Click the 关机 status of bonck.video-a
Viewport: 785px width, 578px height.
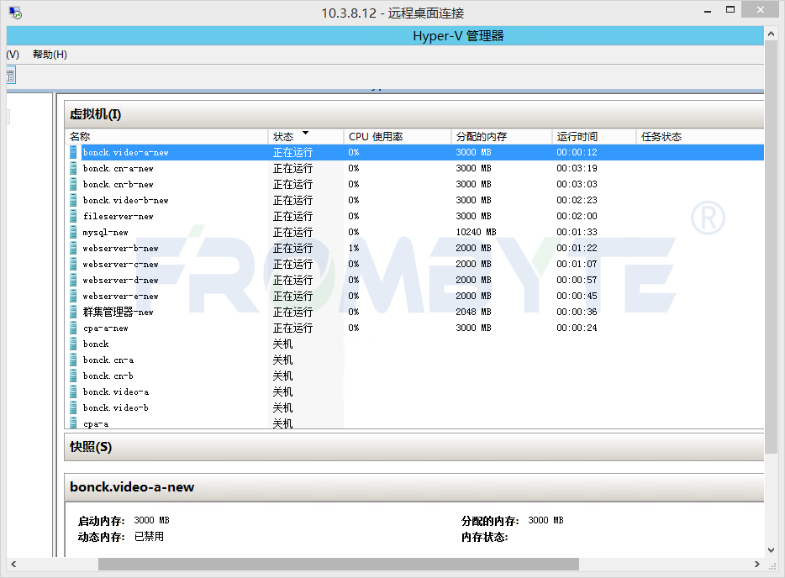coord(283,391)
